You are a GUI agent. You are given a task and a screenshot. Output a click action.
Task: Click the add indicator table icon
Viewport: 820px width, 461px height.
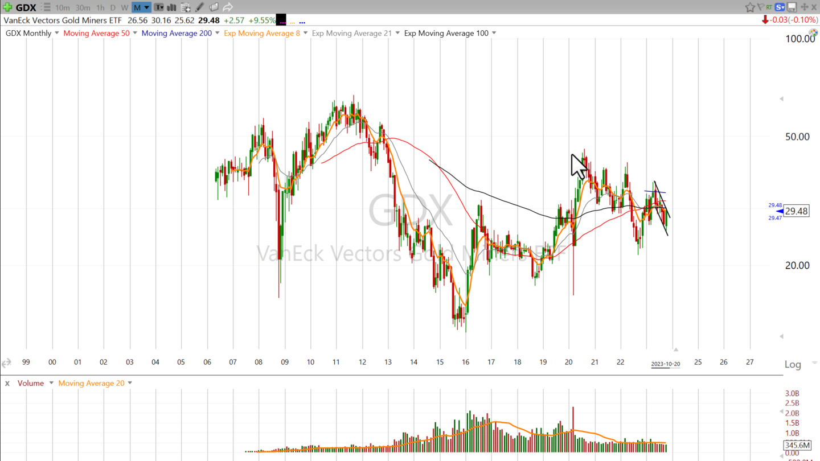coord(186,7)
